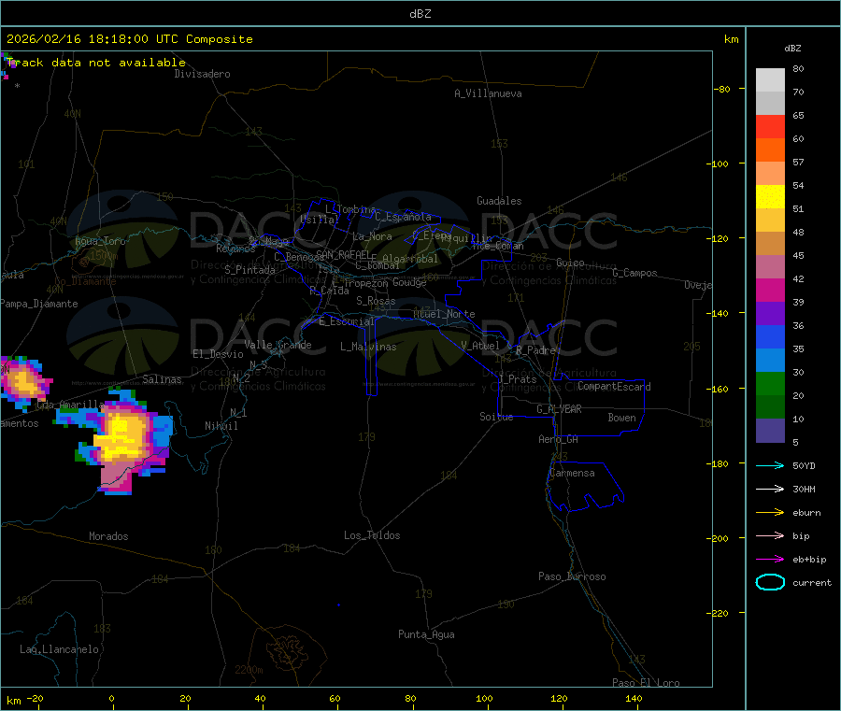The image size is (841, 711).
Task: Click the 'Soitue' place label
Action: coord(496,417)
